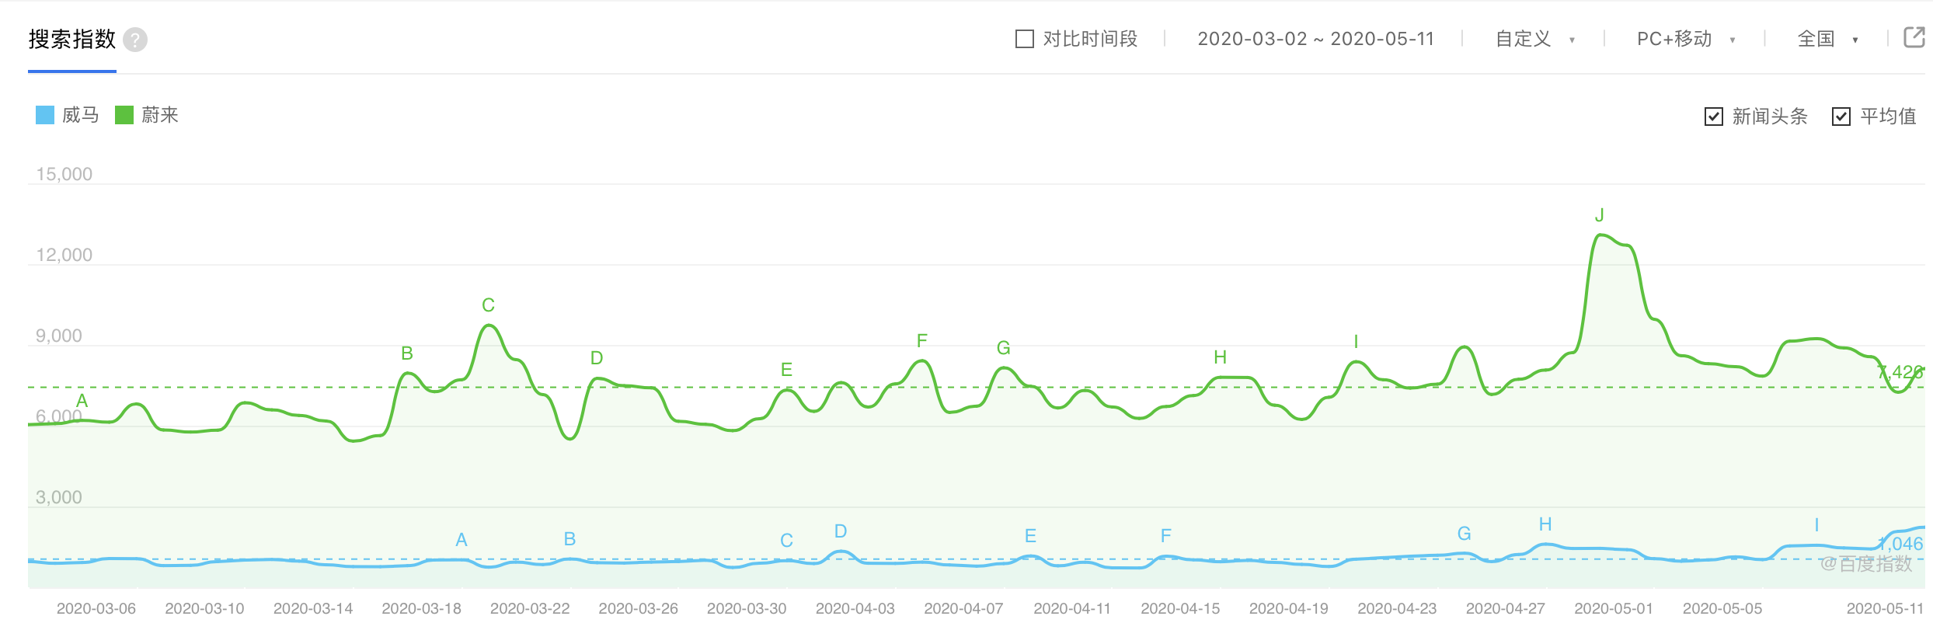The image size is (1933, 623).
Task: Click the help question mark icon
Action: pos(135,40)
